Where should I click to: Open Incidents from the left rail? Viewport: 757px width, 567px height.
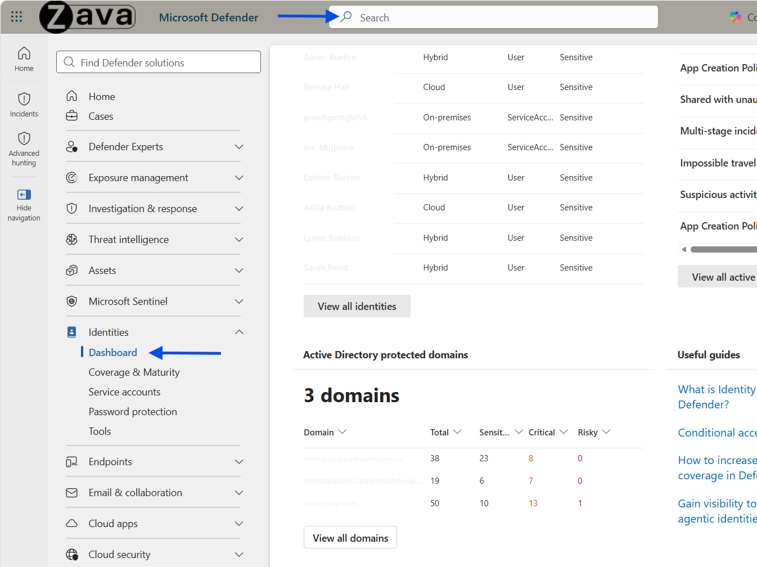point(24,105)
